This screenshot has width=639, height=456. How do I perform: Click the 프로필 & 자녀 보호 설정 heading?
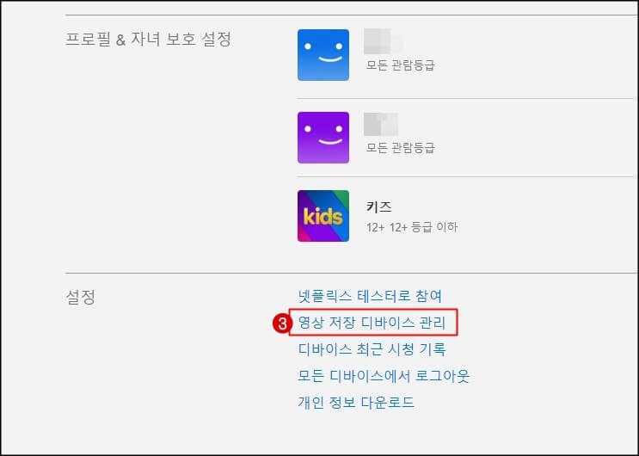pos(148,40)
